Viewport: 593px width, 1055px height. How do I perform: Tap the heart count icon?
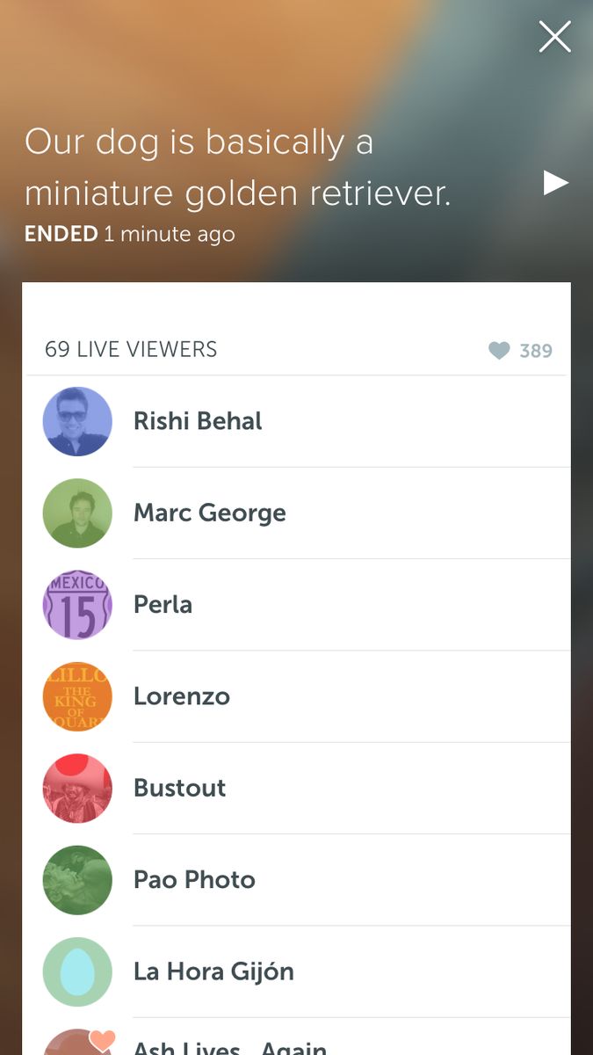point(499,351)
